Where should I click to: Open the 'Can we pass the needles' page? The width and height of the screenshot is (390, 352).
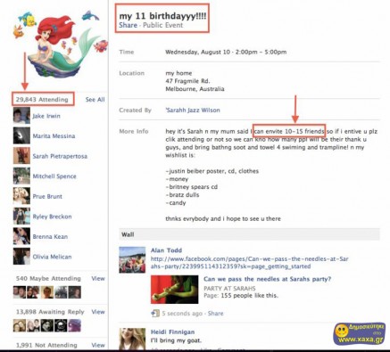267,279
